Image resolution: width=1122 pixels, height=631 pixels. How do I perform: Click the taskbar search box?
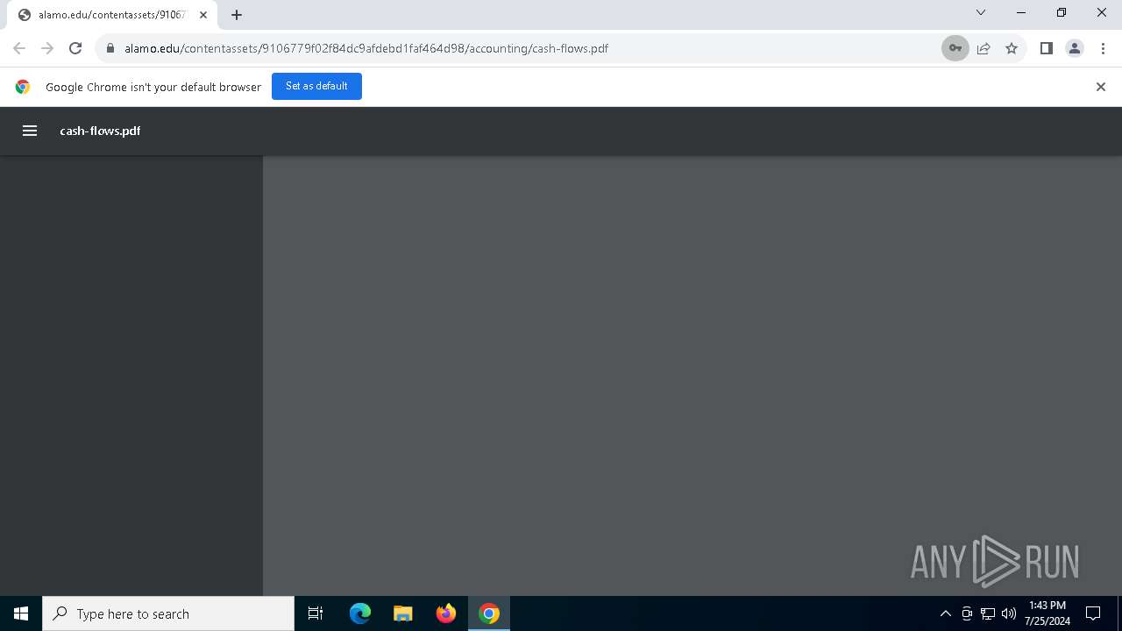(x=168, y=613)
